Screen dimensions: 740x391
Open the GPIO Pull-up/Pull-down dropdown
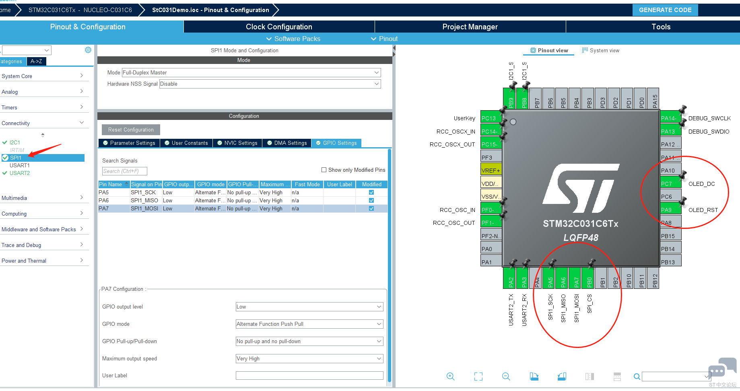(309, 341)
